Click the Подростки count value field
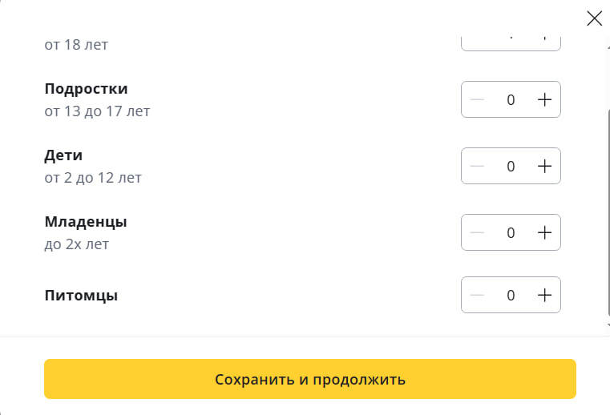The image size is (610, 415). (x=511, y=100)
